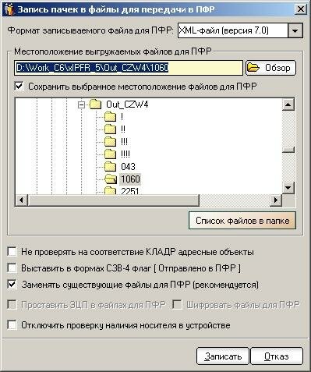
Task: Choose the "!!!" folder icon
Action: click(x=110, y=142)
